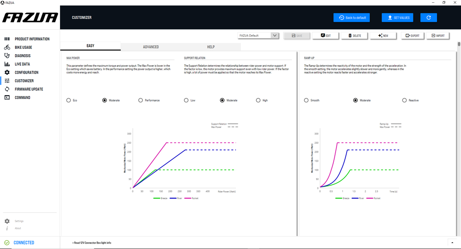Viewport: 461px width, 249px height.
Task: Select High support relation option
Action: pyautogui.click(x=258, y=100)
